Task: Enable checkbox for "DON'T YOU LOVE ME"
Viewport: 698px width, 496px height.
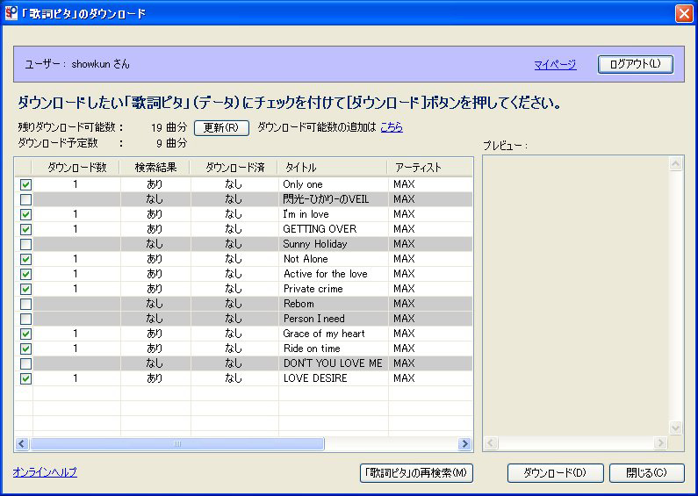Action: [25, 363]
